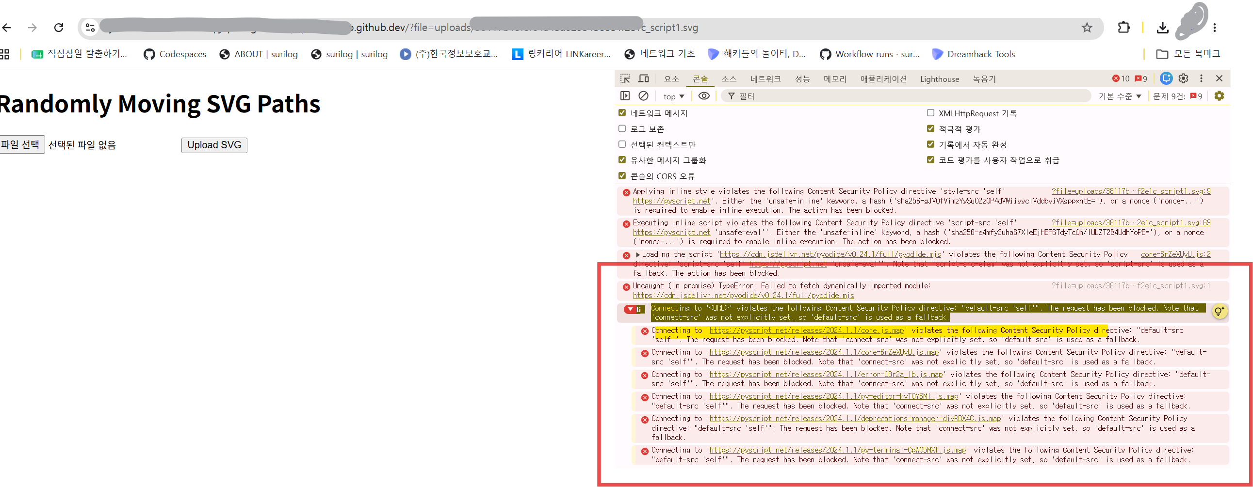
Task: Close the DevTools panel
Action: click(1220, 78)
